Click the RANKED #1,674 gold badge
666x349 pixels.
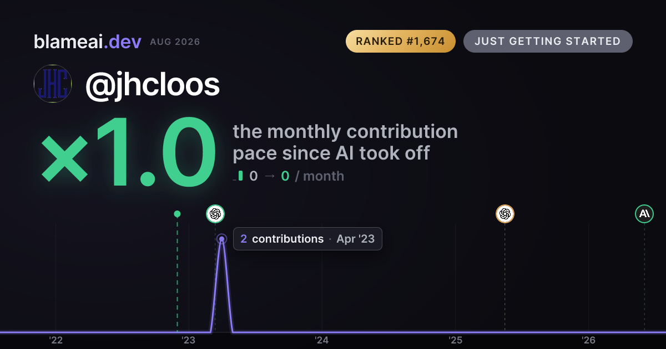pyautogui.click(x=400, y=42)
